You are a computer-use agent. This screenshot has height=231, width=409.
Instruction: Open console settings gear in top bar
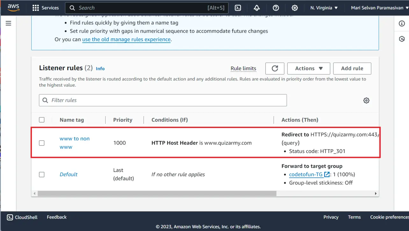[x=295, y=8]
